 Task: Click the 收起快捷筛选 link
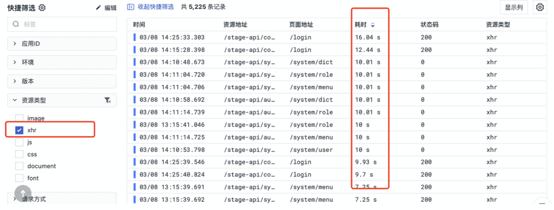point(155,7)
